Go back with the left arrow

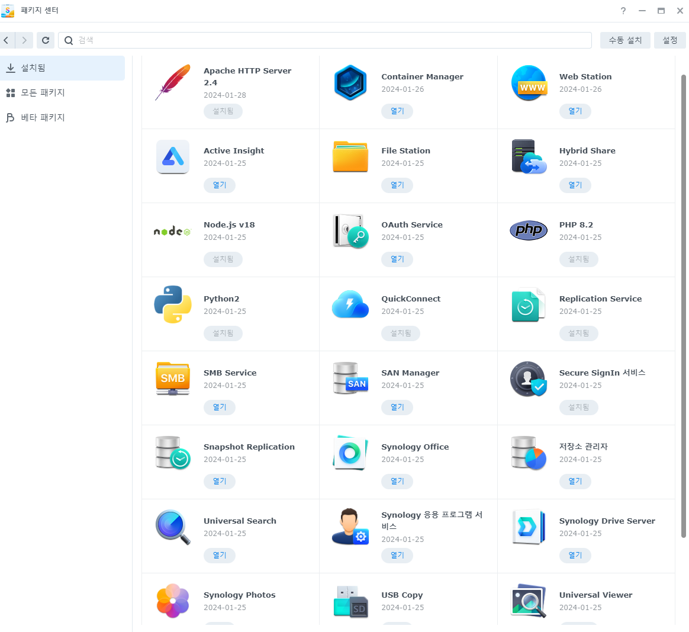[x=6, y=40]
